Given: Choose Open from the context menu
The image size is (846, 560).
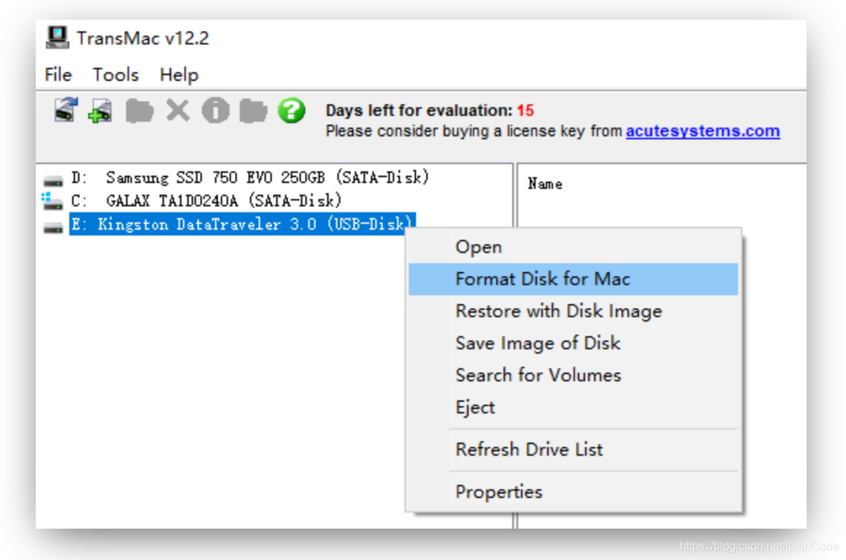Looking at the screenshot, I should click(573, 246).
